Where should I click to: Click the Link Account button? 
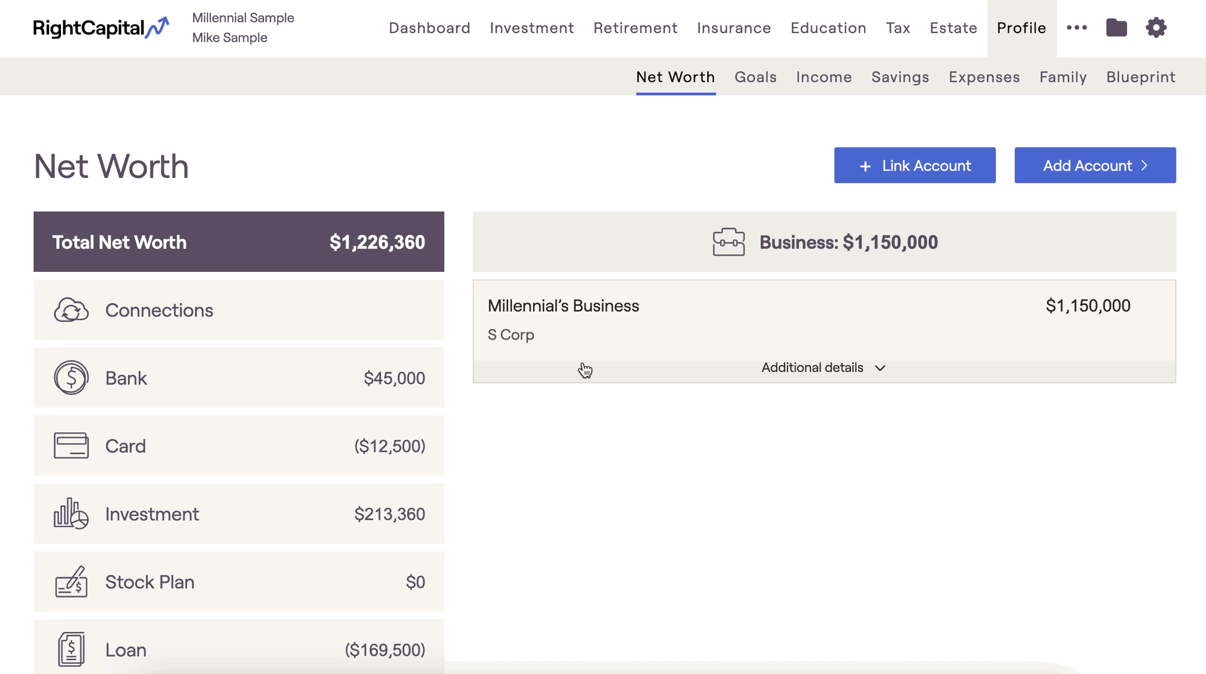[914, 165]
